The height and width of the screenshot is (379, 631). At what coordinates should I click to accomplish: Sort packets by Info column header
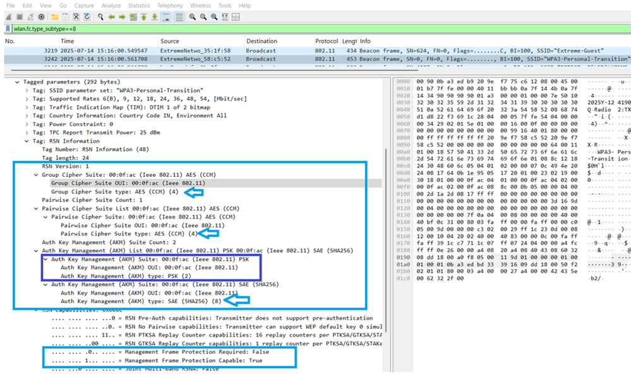(x=495, y=41)
